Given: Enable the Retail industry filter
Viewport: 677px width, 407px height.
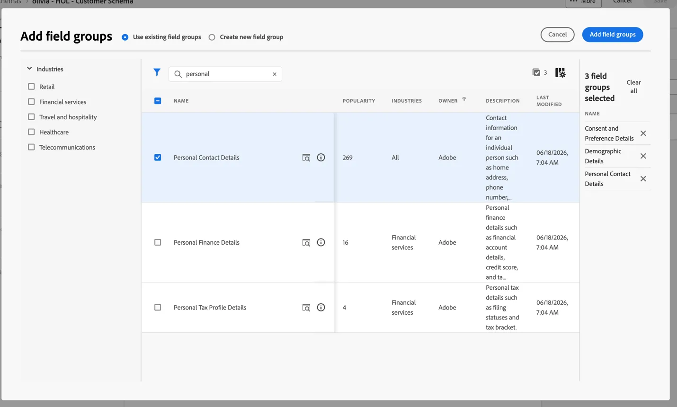Looking at the screenshot, I should (x=31, y=87).
